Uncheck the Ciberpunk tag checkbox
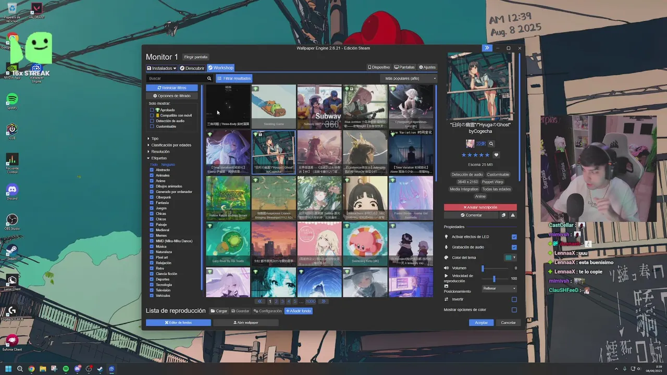Screen dimensions: 667x375 (152, 197)
